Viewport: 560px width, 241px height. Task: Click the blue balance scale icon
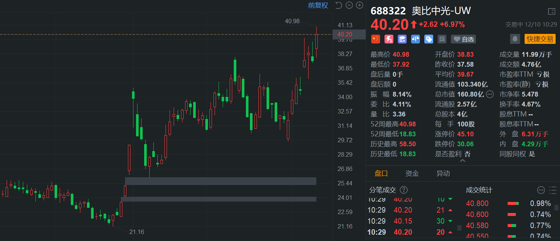point(415,39)
